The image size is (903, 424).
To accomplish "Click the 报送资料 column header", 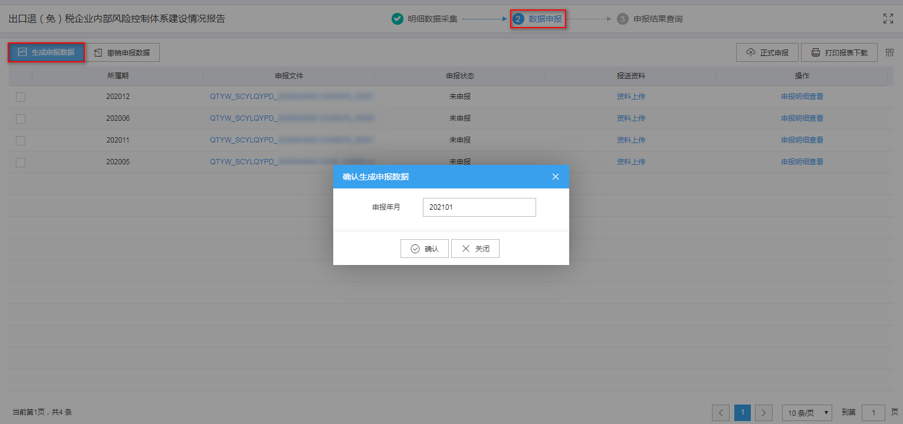I will 631,76.
